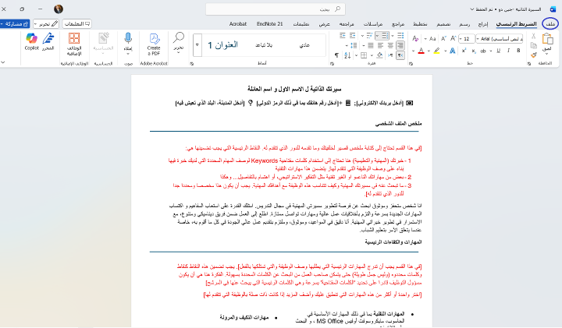The height and width of the screenshot is (328, 562).
Task: Click the مشاركة Share button
Action: [x=15, y=23]
